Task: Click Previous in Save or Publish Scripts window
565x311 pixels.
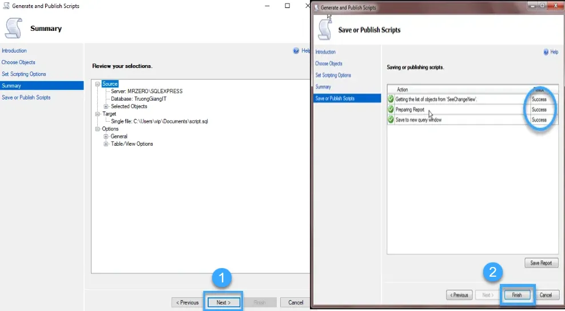Action: pyautogui.click(x=459, y=295)
